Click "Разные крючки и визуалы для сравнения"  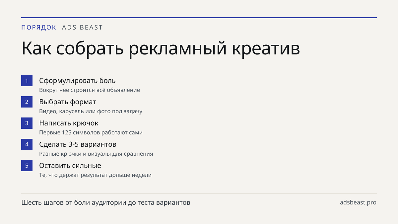[x=96, y=154]
